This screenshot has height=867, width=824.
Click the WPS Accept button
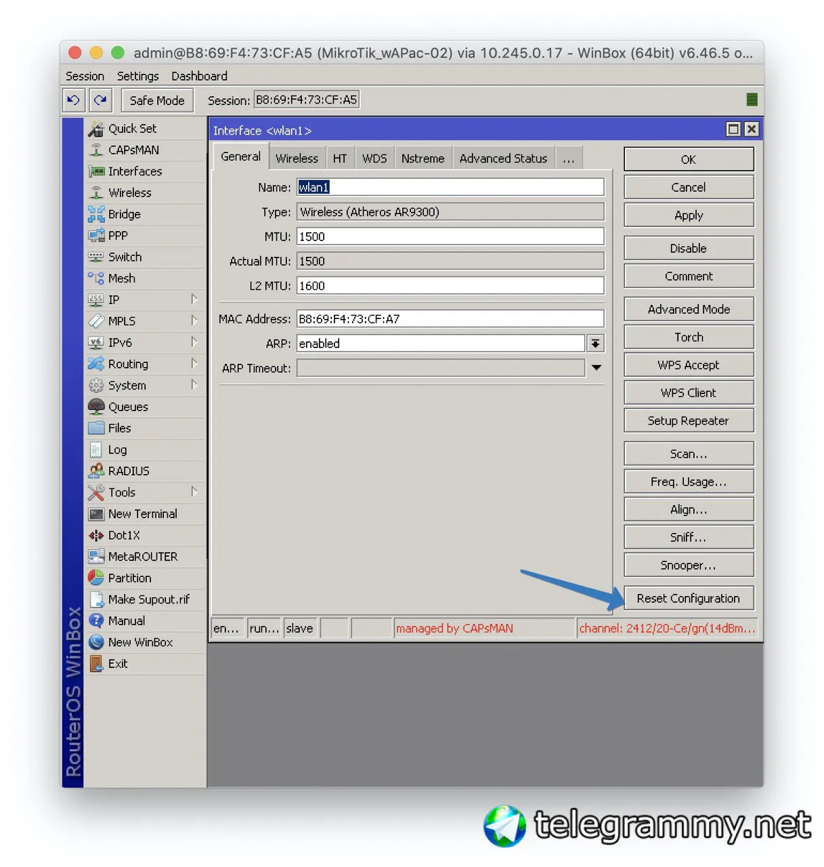(x=689, y=364)
